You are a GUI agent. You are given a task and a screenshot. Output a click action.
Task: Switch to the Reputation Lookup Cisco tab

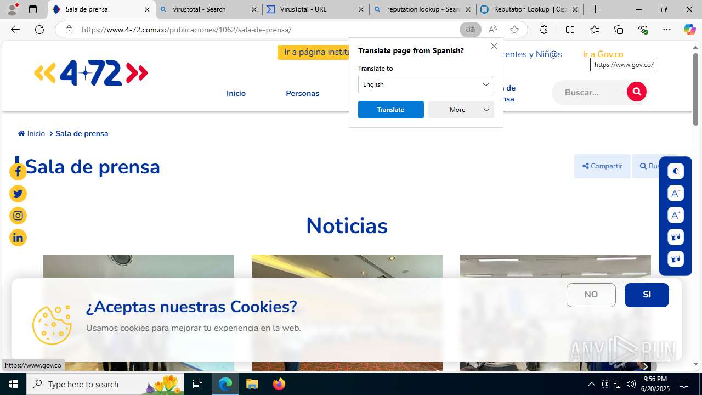529,9
